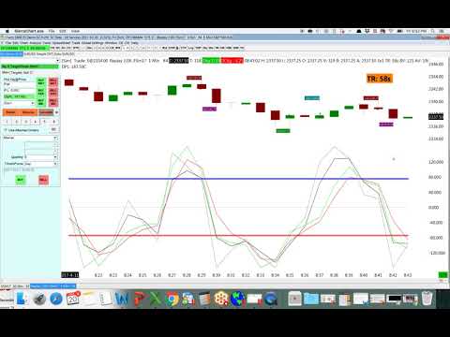
Task: Open the yellow Notes app in Dock
Action: [90, 299]
